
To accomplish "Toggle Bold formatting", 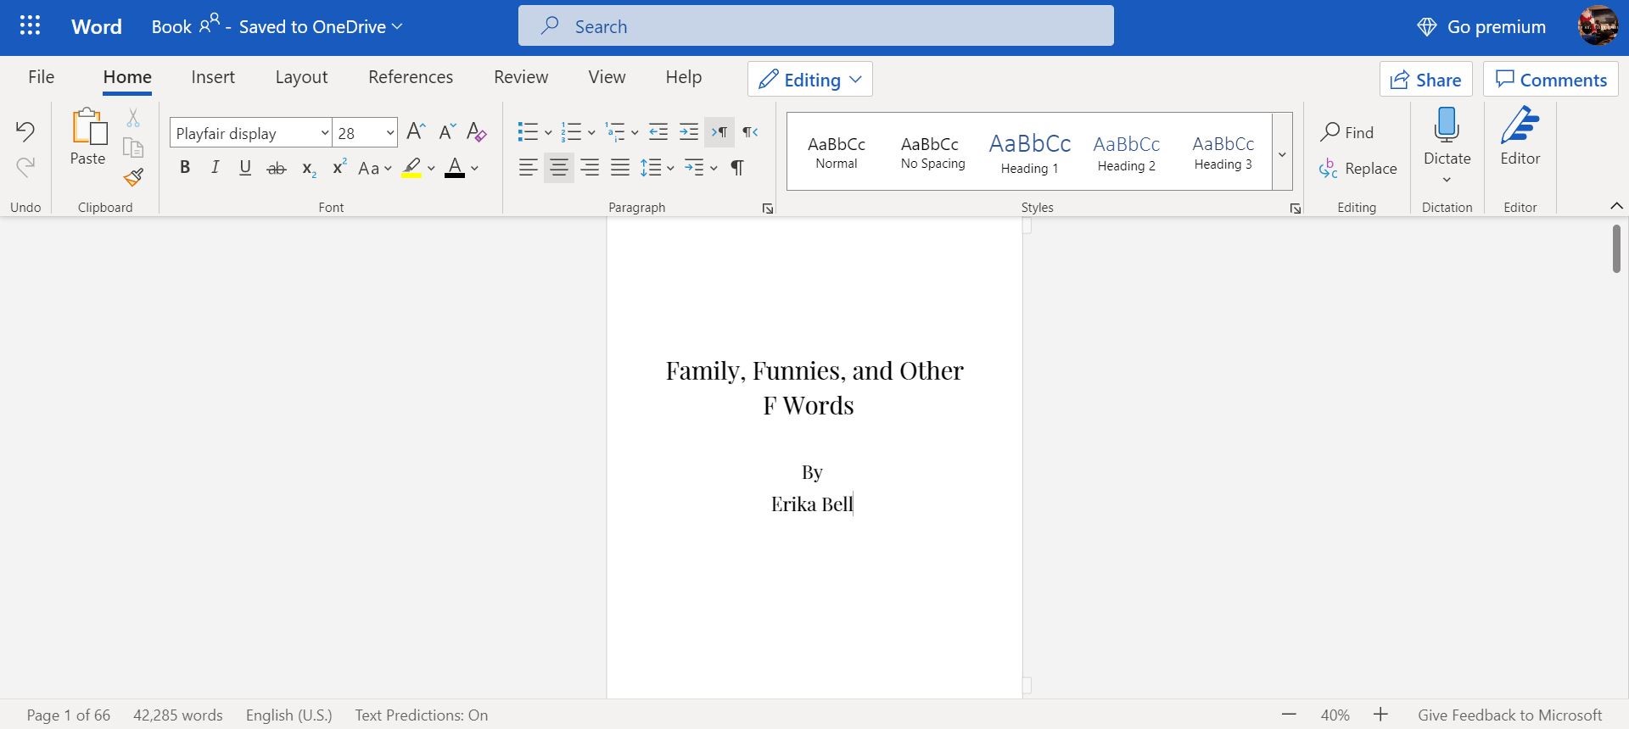I will point(185,168).
